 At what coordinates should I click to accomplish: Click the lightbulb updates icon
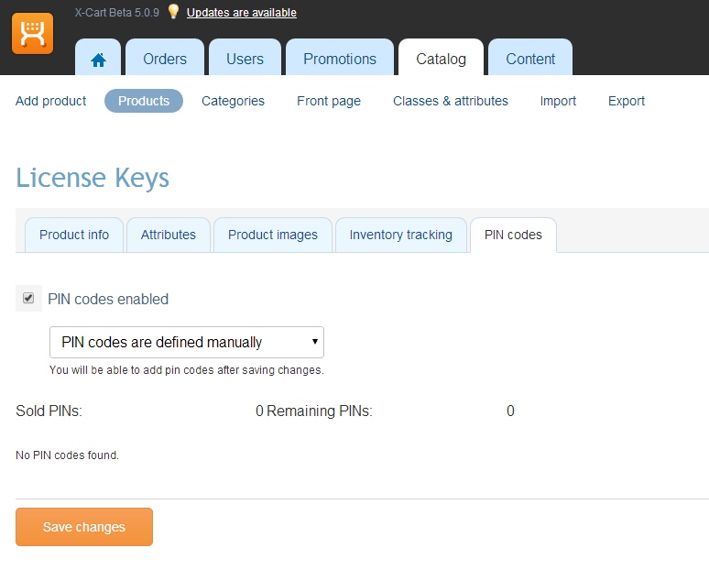click(173, 11)
